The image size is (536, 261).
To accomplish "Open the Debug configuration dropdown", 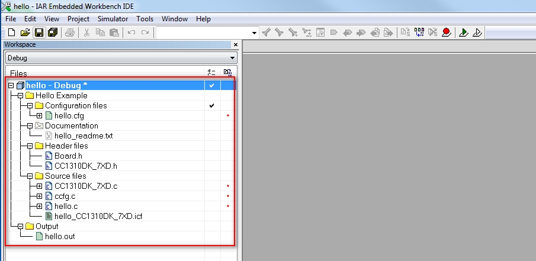I will pos(232,58).
